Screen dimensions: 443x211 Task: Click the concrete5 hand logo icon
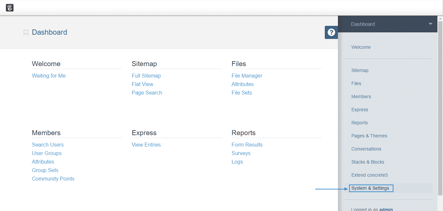10,8
